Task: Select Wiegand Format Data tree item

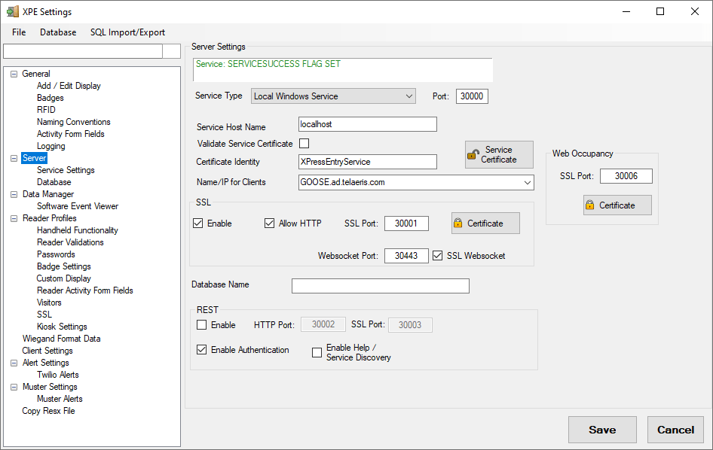Action: point(61,339)
